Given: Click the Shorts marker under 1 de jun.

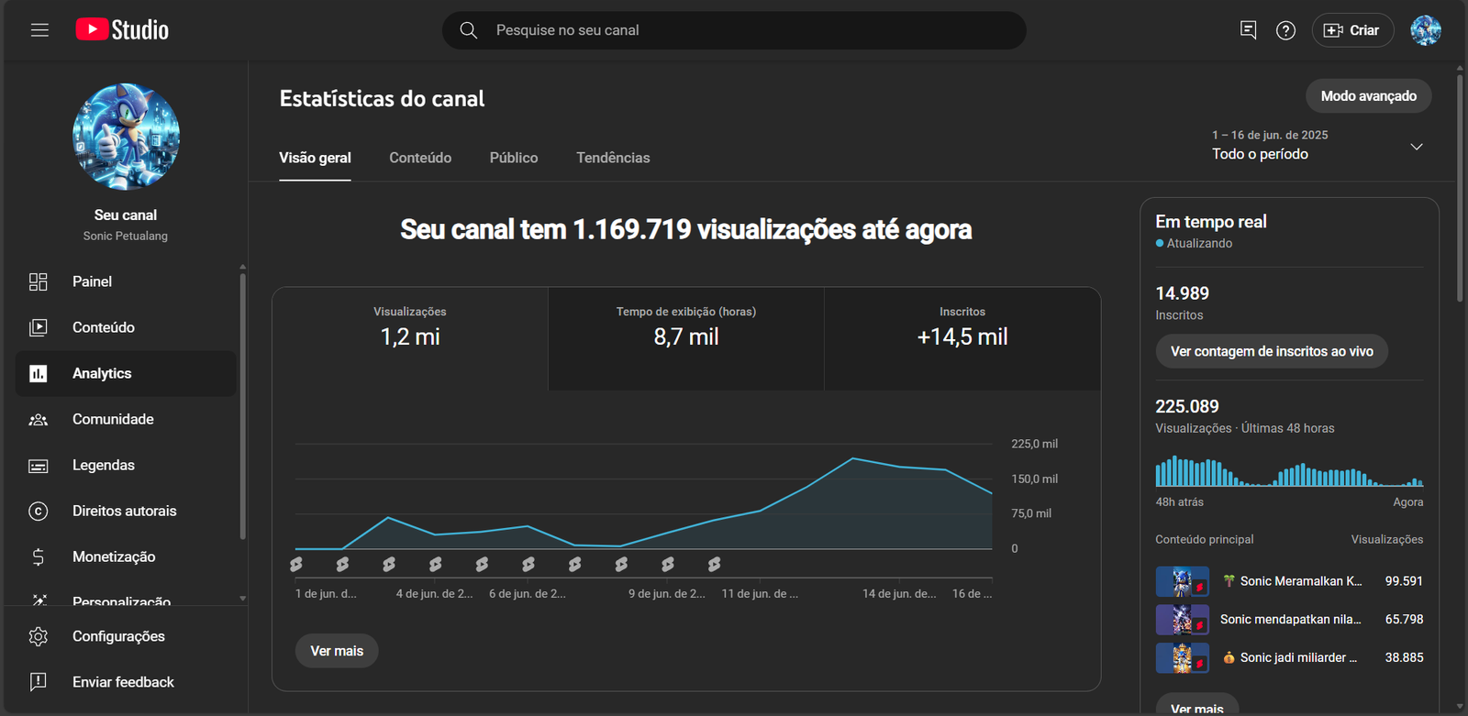Looking at the screenshot, I should (296, 564).
